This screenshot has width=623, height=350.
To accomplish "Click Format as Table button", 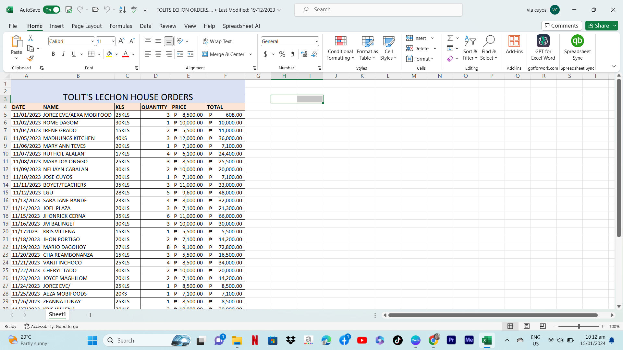I will pos(367,48).
